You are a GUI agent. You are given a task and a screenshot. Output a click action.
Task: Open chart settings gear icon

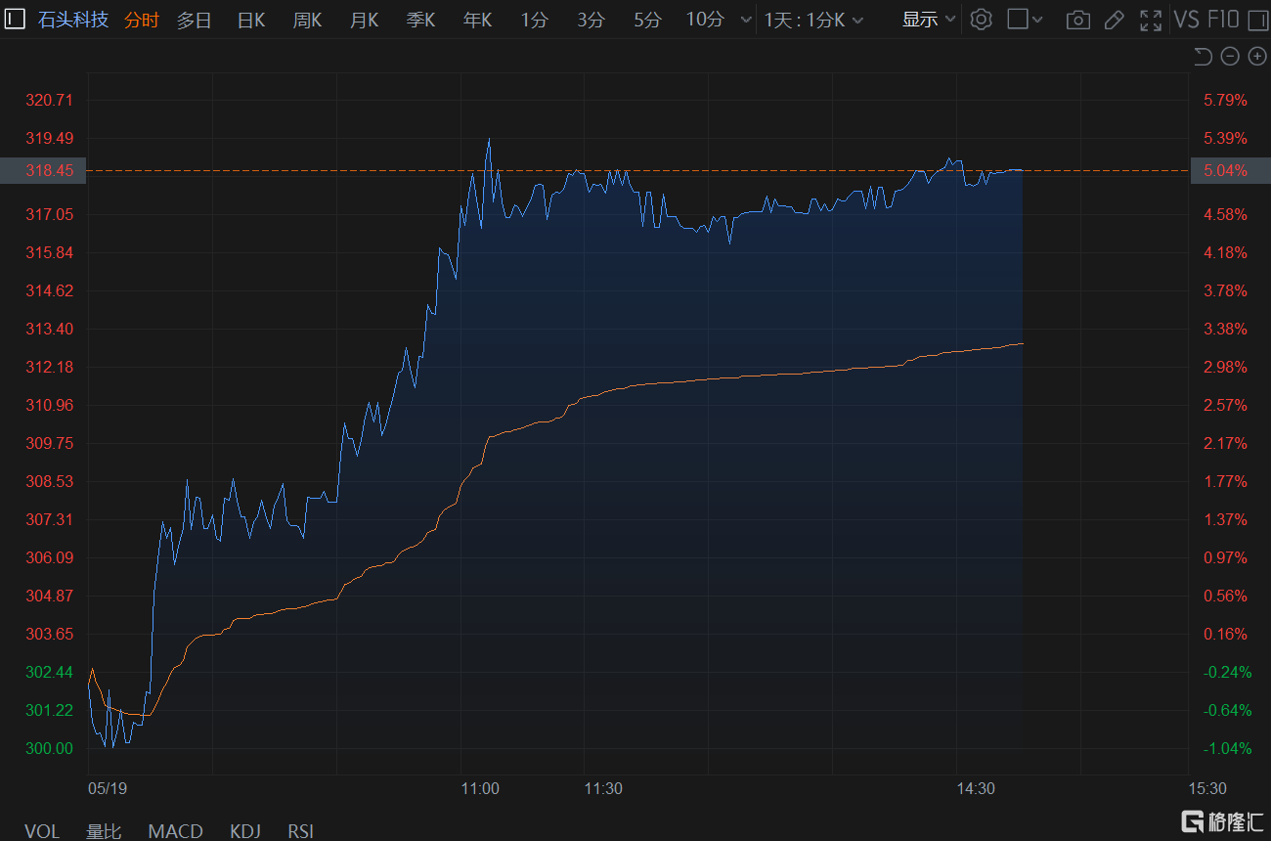coord(982,20)
